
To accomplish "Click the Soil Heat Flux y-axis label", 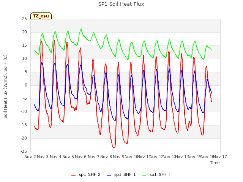I will point(5,86).
